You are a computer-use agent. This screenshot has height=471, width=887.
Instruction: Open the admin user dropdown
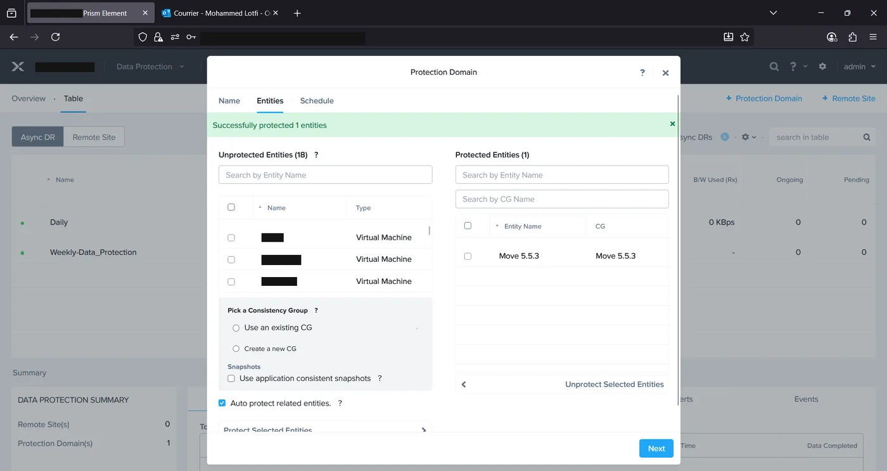pos(860,67)
